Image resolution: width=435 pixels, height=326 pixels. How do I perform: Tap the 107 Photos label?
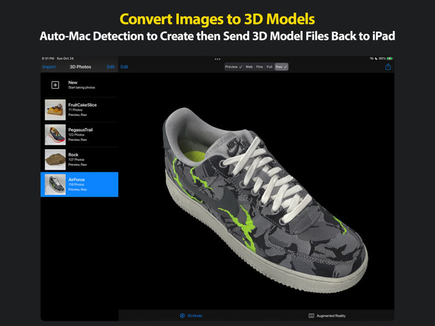(x=76, y=160)
